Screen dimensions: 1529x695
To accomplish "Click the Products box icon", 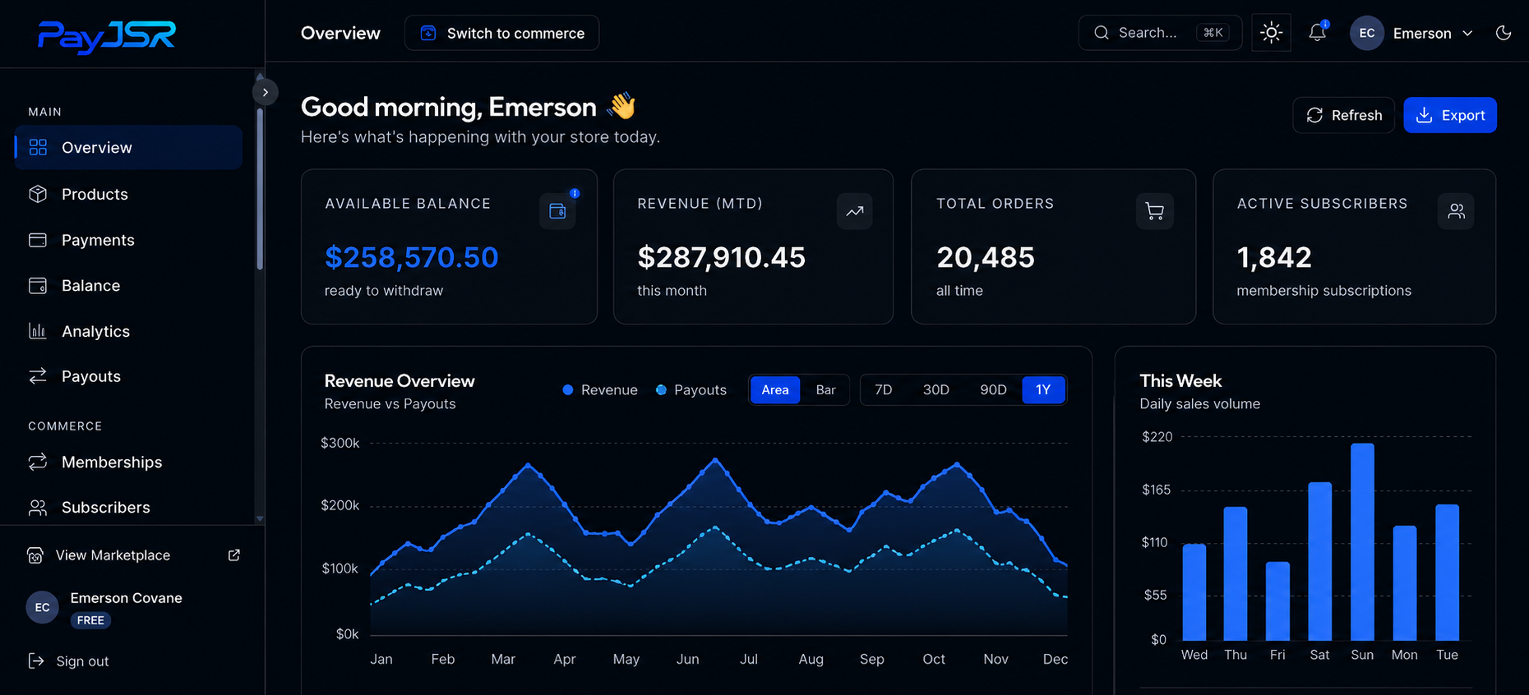I will (38, 194).
